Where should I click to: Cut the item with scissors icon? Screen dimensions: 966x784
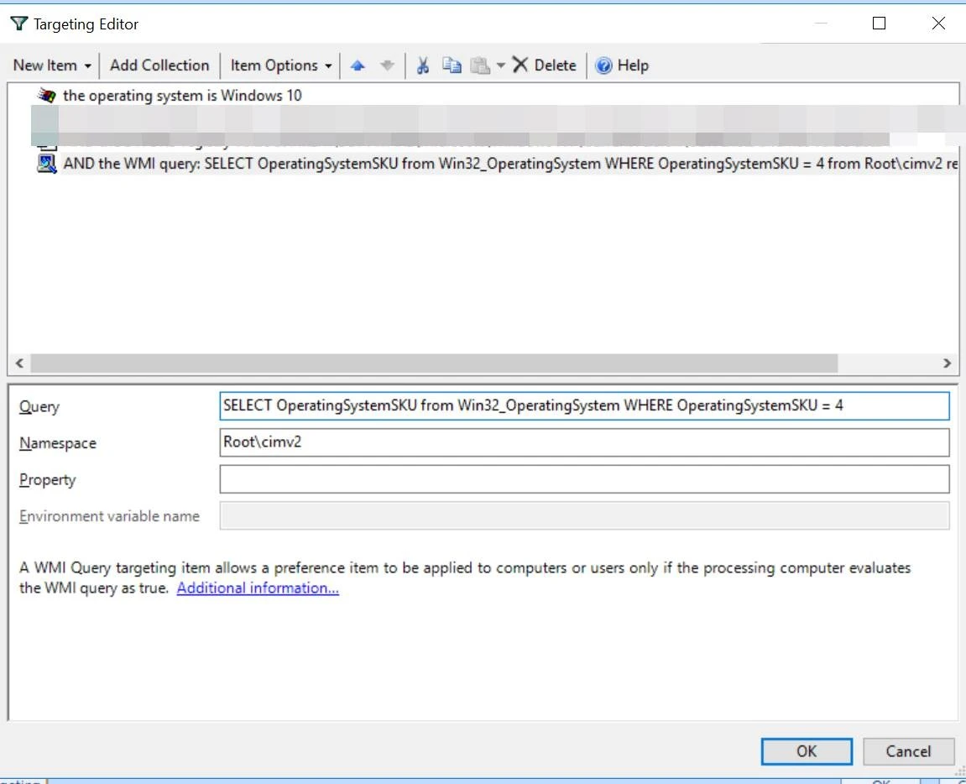423,65
